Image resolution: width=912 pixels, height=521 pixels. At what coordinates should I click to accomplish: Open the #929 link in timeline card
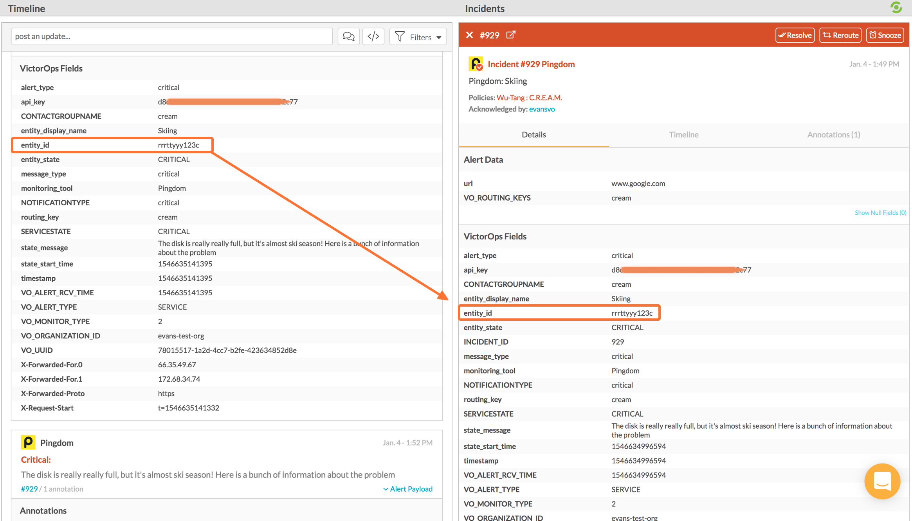tap(29, 489)
